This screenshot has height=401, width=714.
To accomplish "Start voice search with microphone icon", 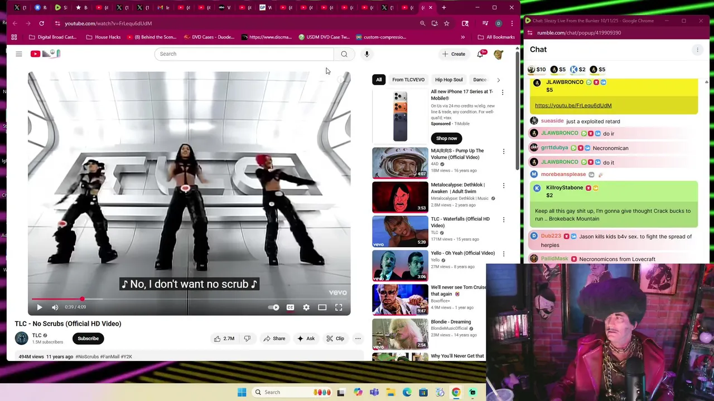I will (x=366, y=54).
